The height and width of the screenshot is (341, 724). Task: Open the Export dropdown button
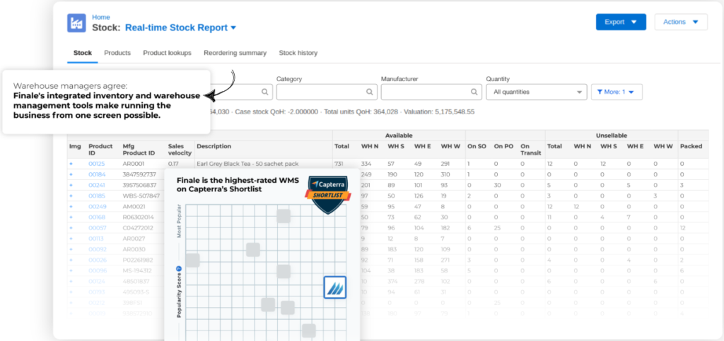pyautogui.click(x=621, y=22)
